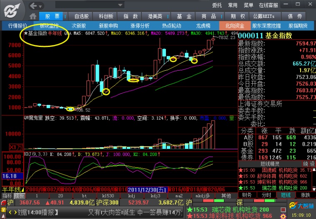This screenshot has height=219, width=316.
Task: Open the 常用 menu
Action: point(233,5)
